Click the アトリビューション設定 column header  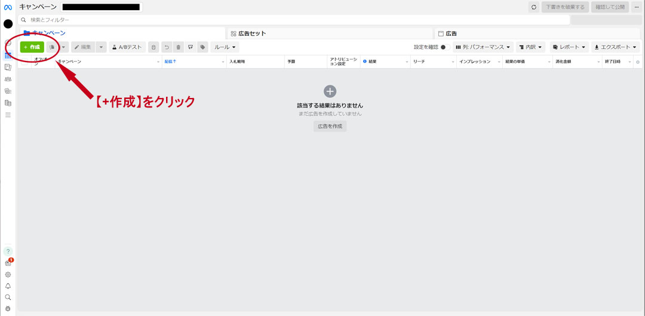[x=343, y=62]
